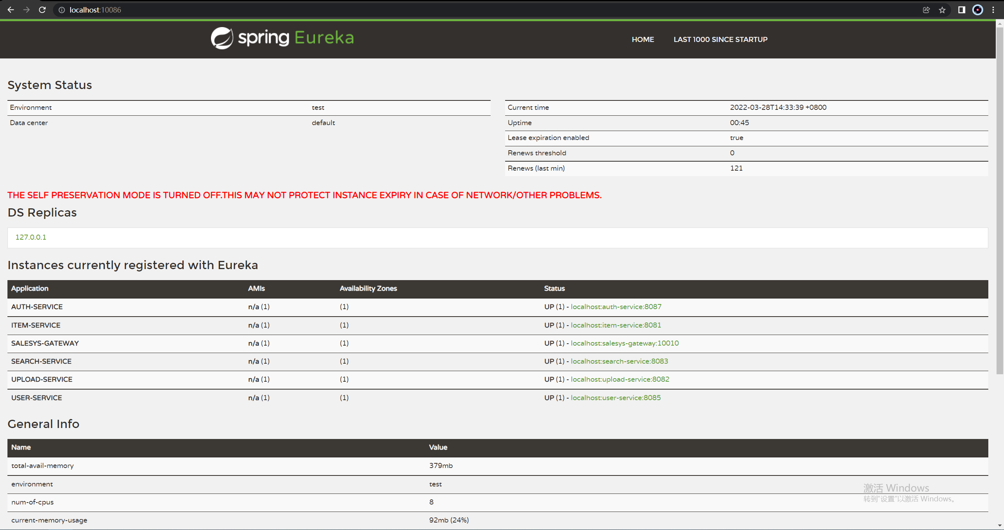The width and height of the screenshot is (1004, 530).
Task: Open the browser profile avatar
Action: 977,10
